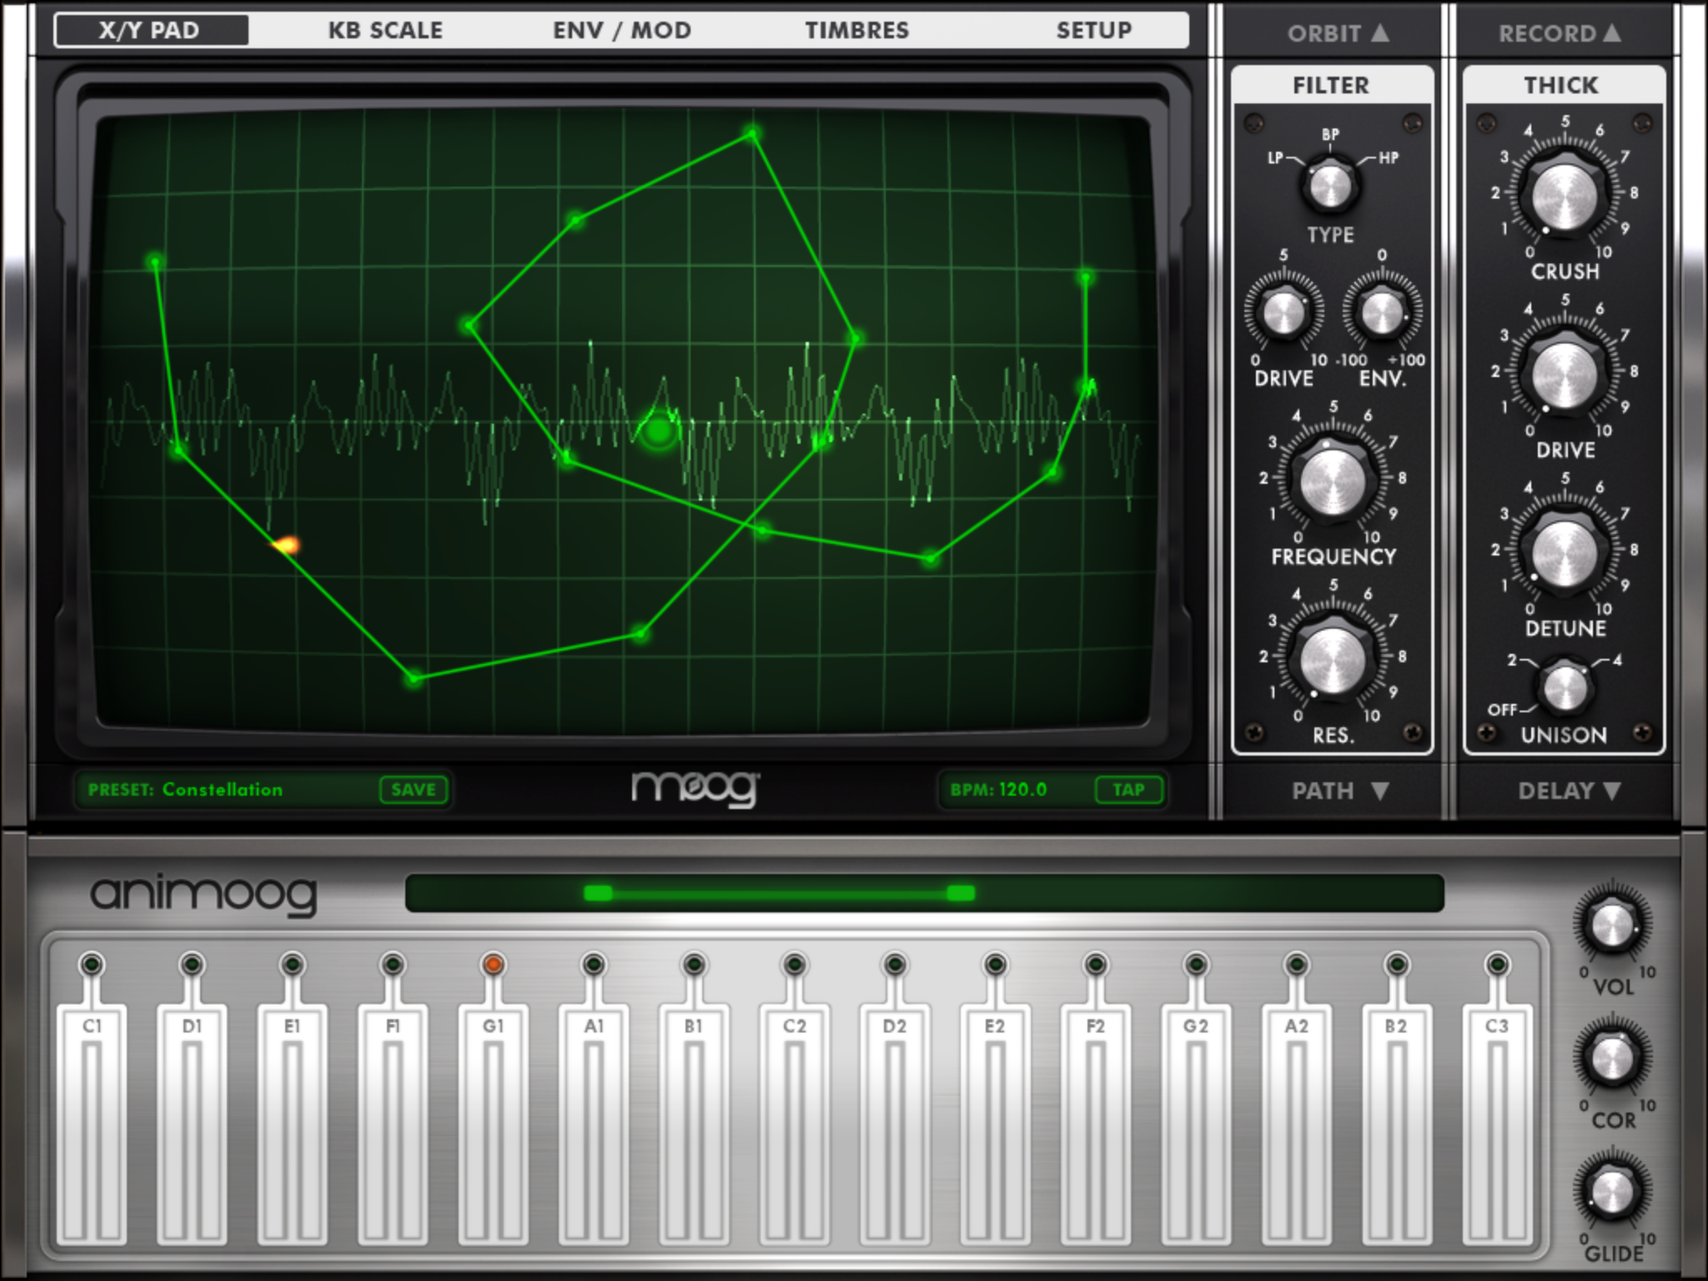Image resolution: width=1708 pixels, height=1281 pixels.
Task: Click the green bar between range slider handles
Action: [x=779, y=893]
